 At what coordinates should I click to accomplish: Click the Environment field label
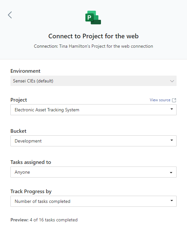25,71
